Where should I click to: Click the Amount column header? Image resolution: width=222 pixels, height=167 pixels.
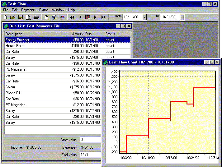(78, 34)
